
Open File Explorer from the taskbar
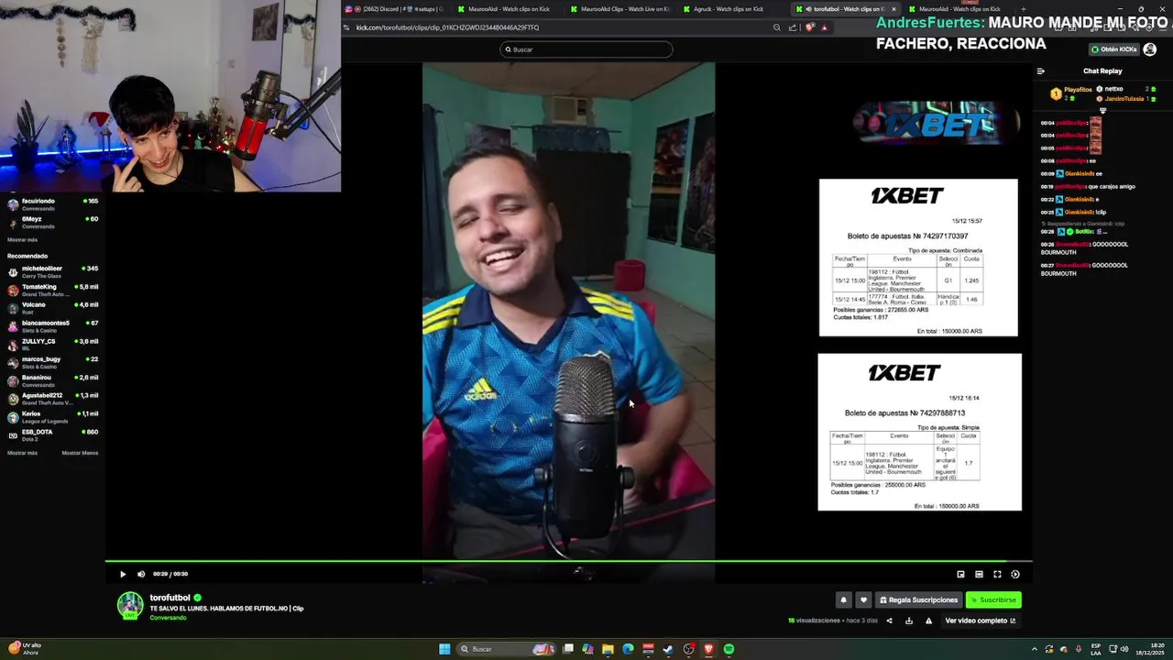click(608, 649)
